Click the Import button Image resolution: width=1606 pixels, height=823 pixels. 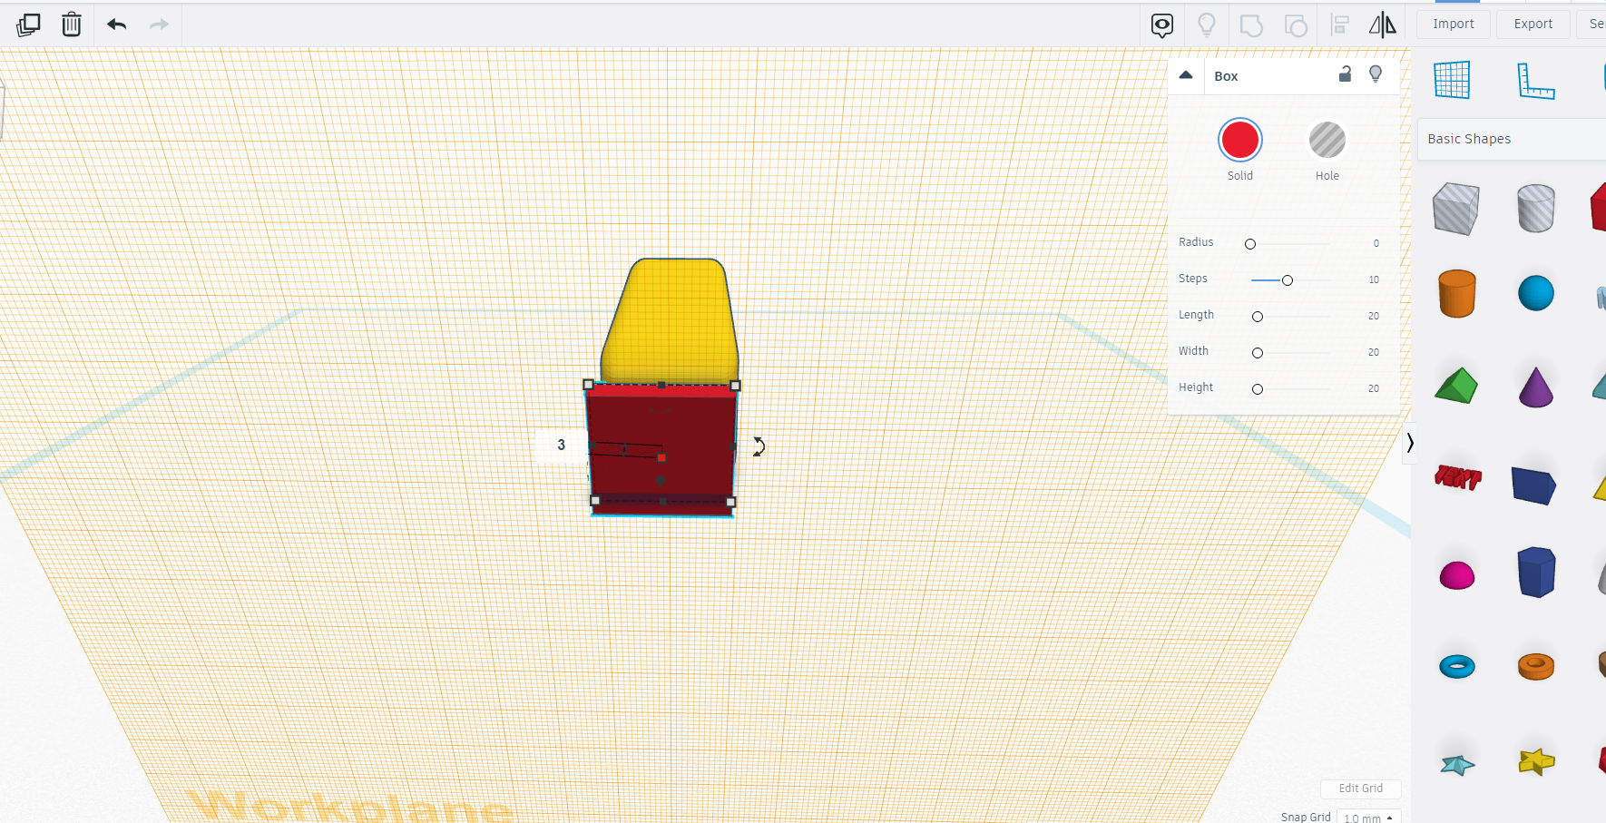coord(1454,24)
